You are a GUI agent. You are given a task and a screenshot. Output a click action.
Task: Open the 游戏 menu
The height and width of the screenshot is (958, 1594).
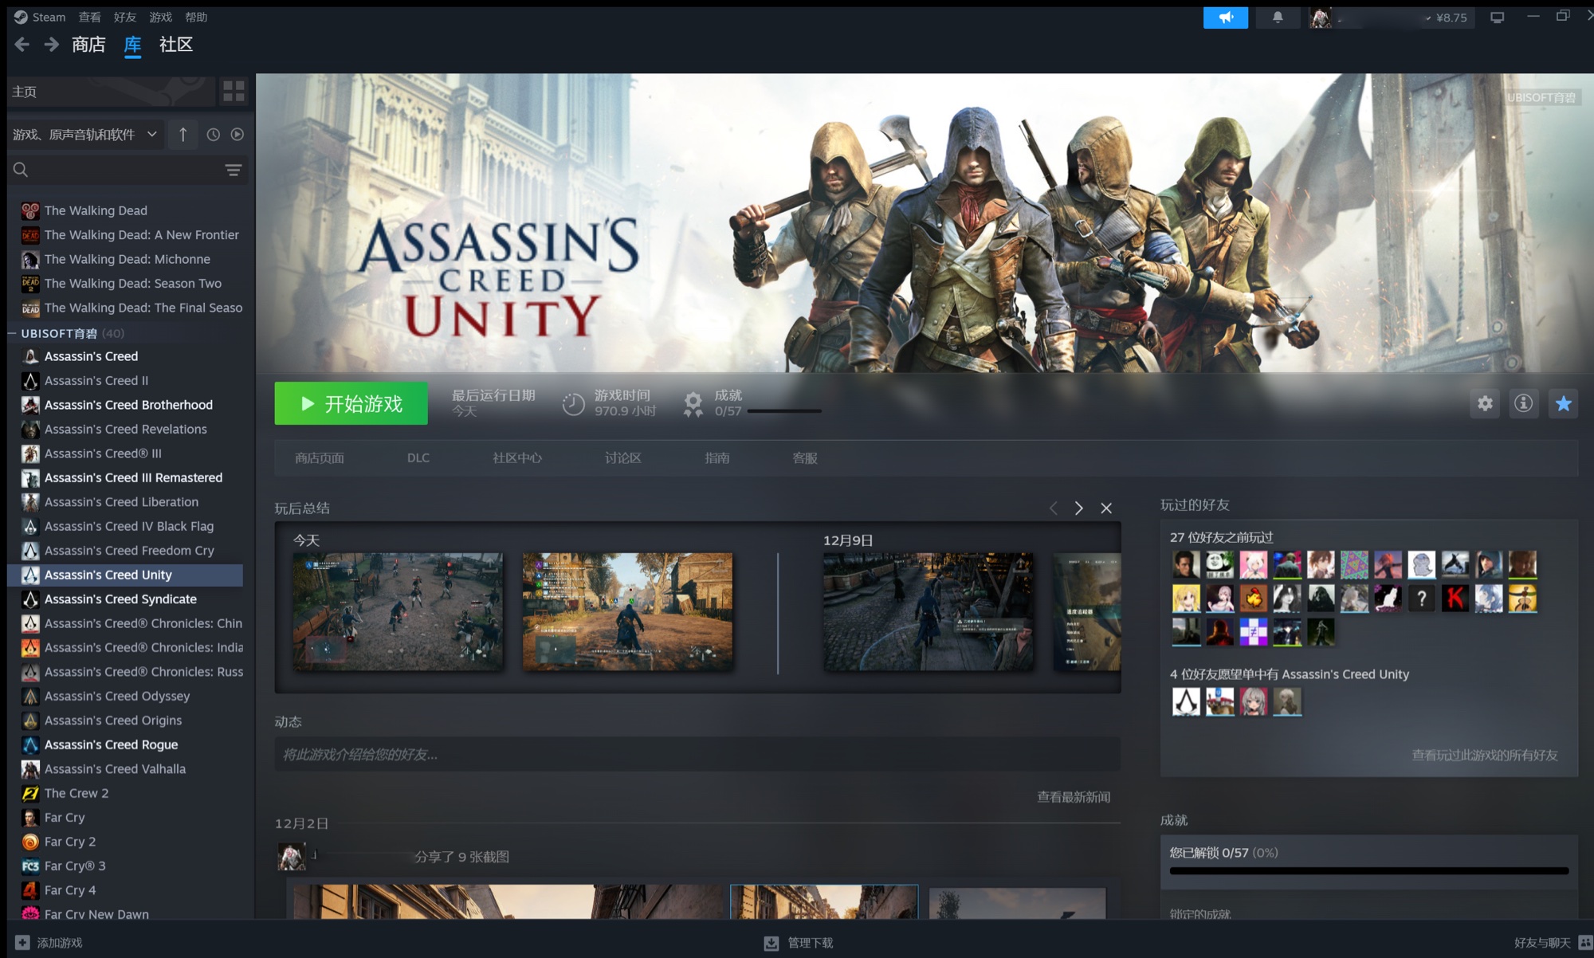[x=160, y=17]
